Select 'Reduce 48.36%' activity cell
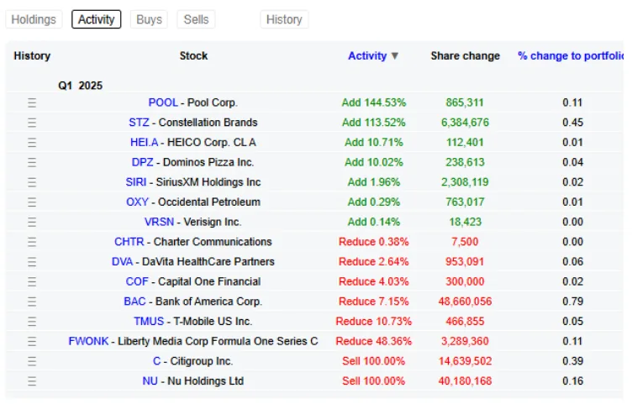 pyautogui.click(x=374, y=341)
